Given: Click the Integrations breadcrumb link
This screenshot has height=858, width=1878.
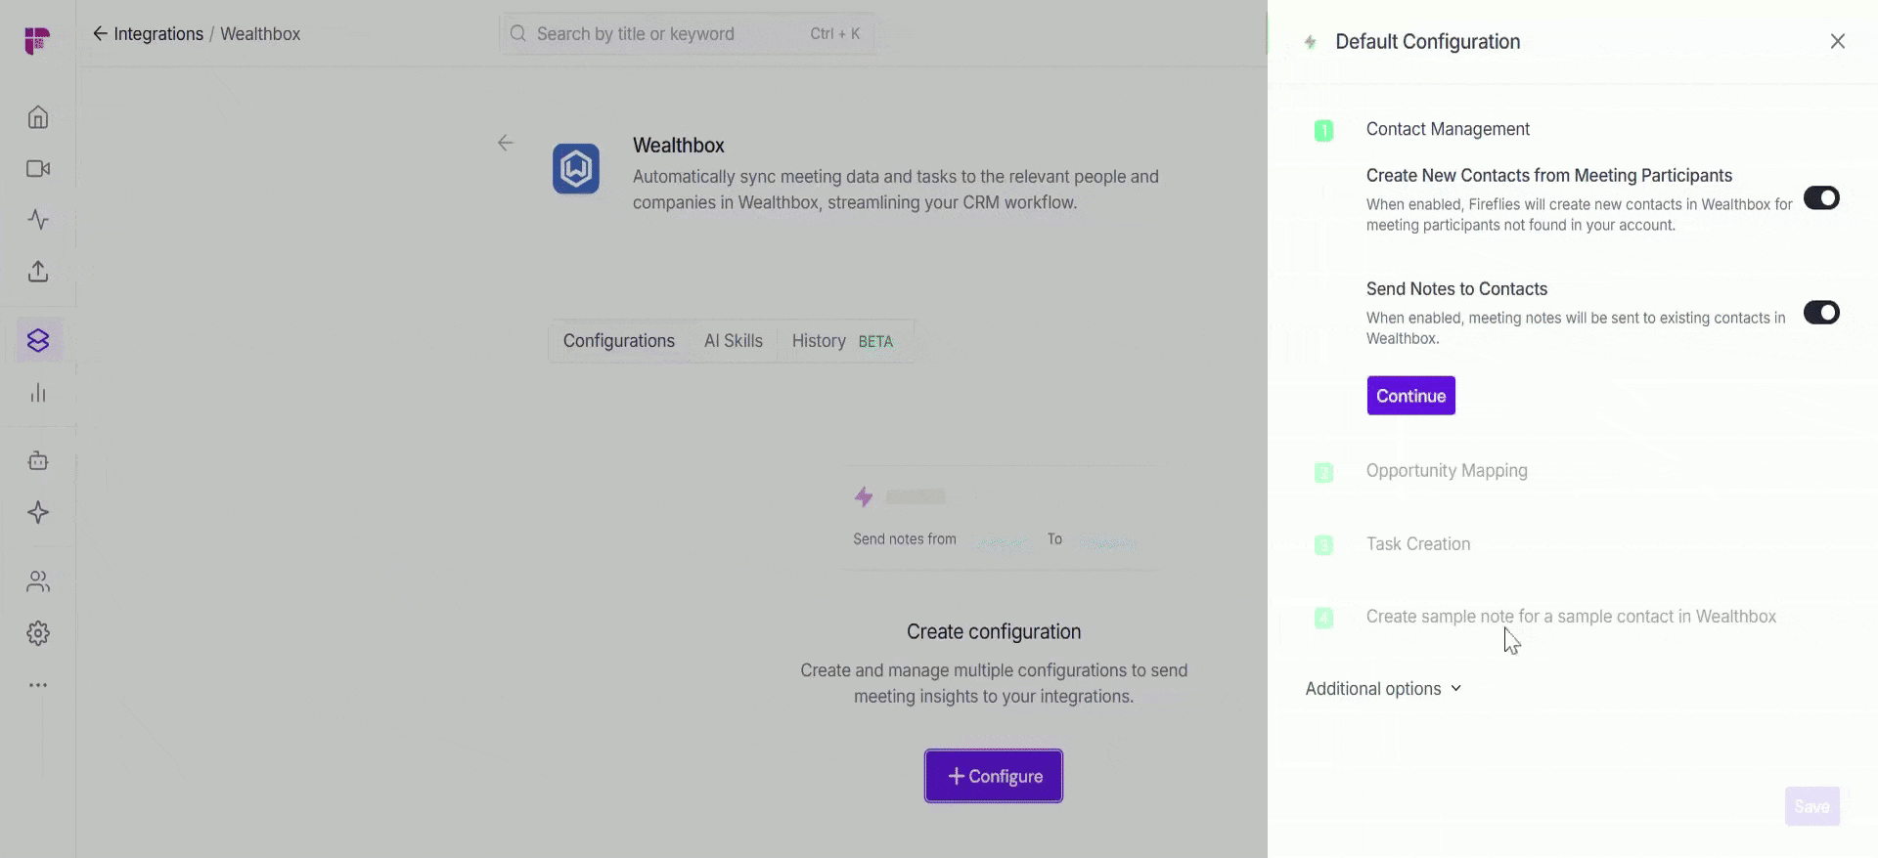Looking at the screenshot, I should [158, 34].
